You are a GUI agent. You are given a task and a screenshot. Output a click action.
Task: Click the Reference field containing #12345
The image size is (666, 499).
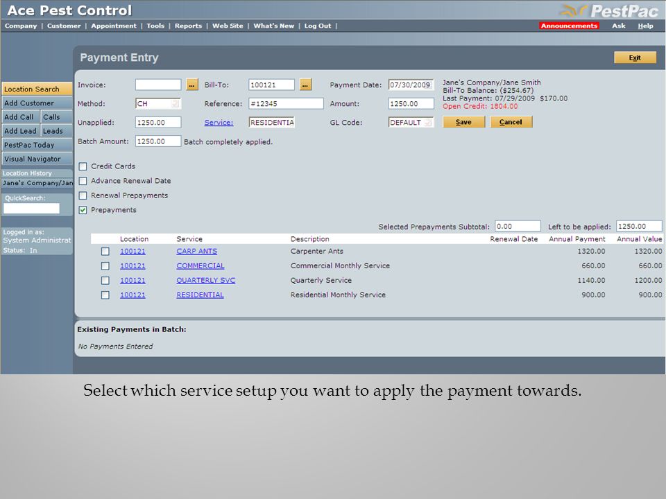pyautogui.click(x=286, y=103)
